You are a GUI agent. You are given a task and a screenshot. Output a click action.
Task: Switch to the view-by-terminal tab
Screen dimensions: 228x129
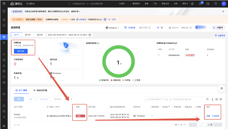(40, 90)
